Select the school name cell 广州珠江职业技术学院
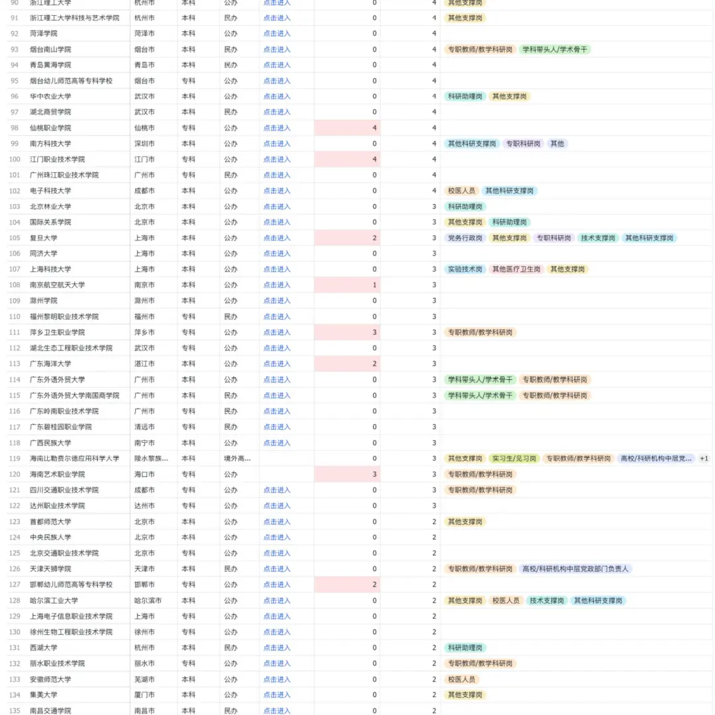 (77, 175)
